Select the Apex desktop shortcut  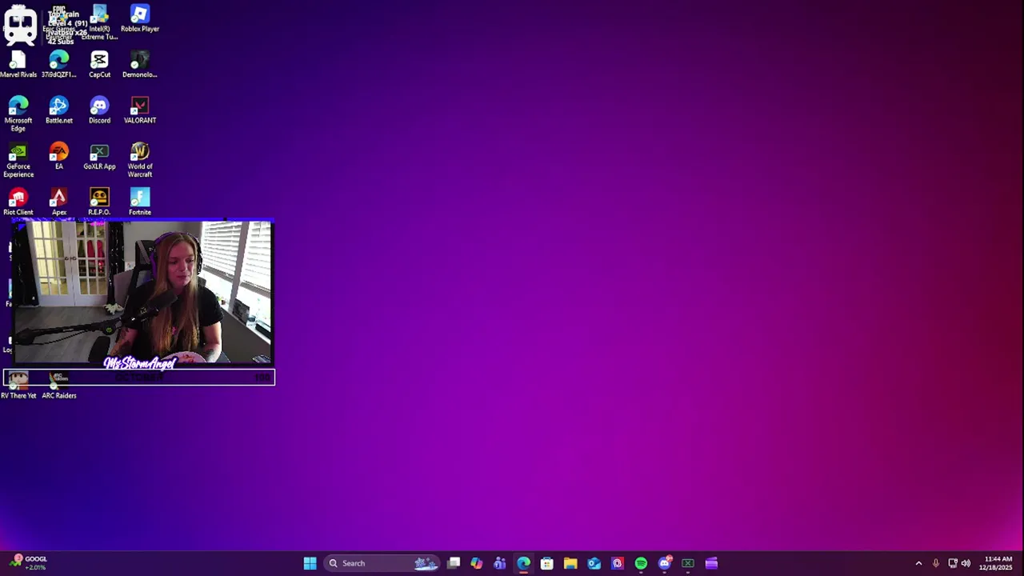click(59, 202)
